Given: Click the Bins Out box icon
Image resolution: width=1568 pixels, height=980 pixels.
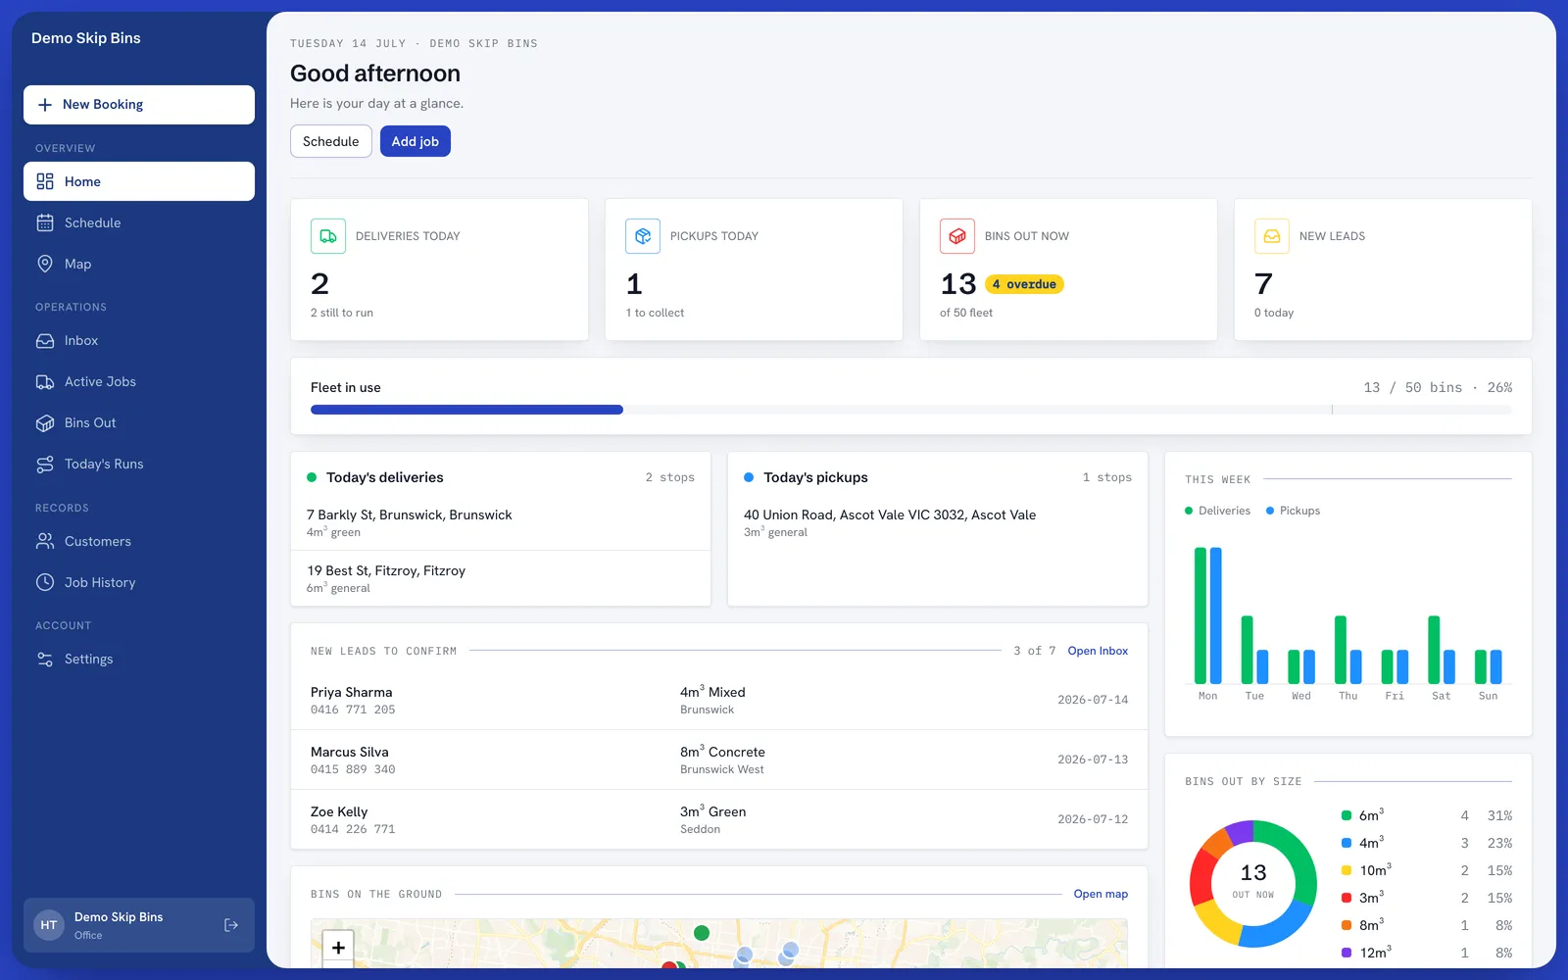Looking at the screenshot, I should (x=45, y=422).
